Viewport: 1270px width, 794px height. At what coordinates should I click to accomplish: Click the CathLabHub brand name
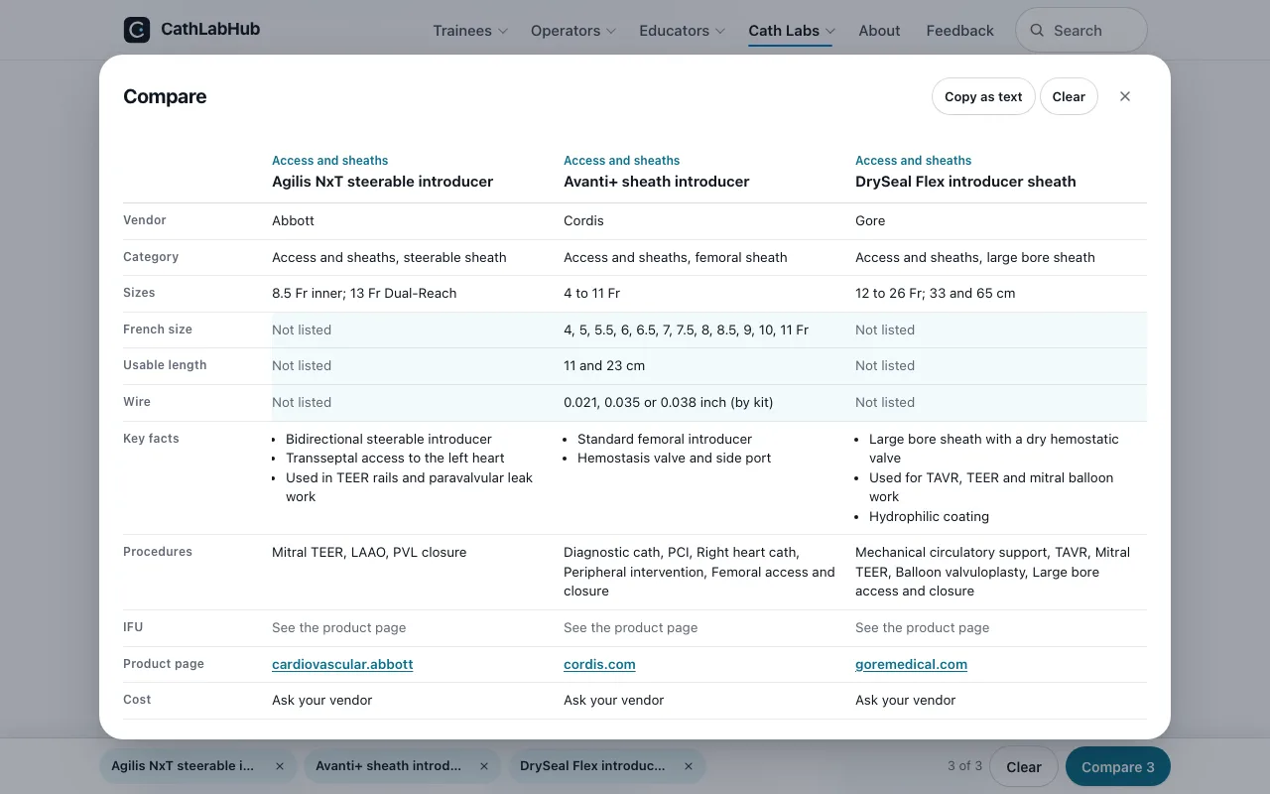click(210, 30)
